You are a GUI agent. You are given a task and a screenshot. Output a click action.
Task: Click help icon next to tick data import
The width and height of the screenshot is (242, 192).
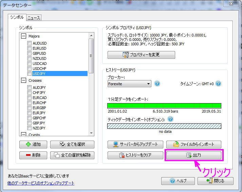pyautogui.click(x=170, y=119)
